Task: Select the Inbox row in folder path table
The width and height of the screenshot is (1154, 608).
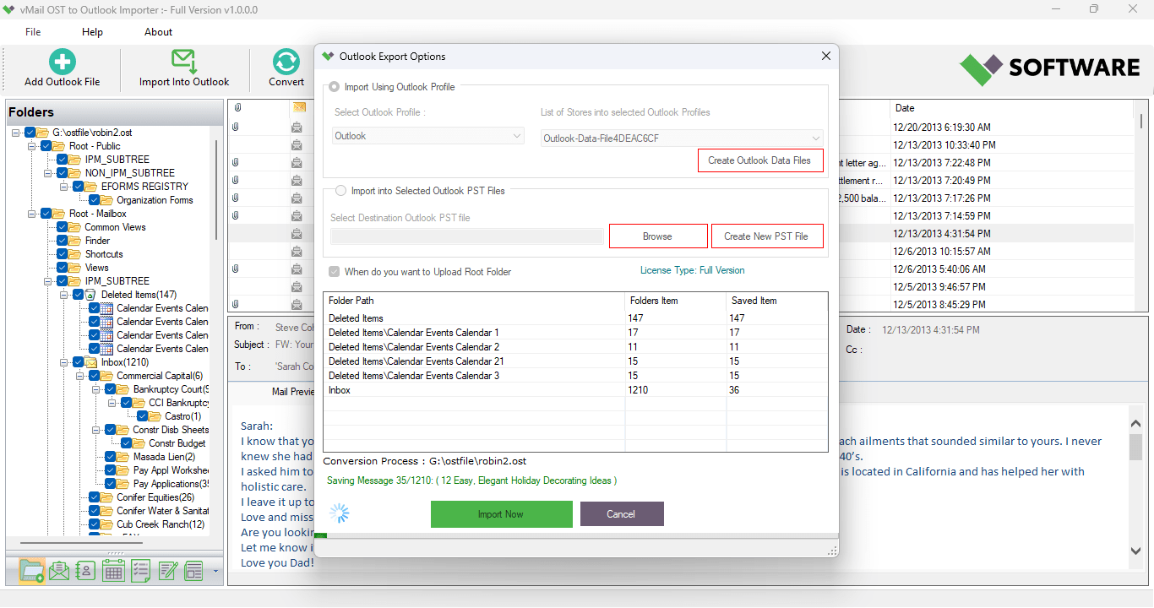Action: 575,390
